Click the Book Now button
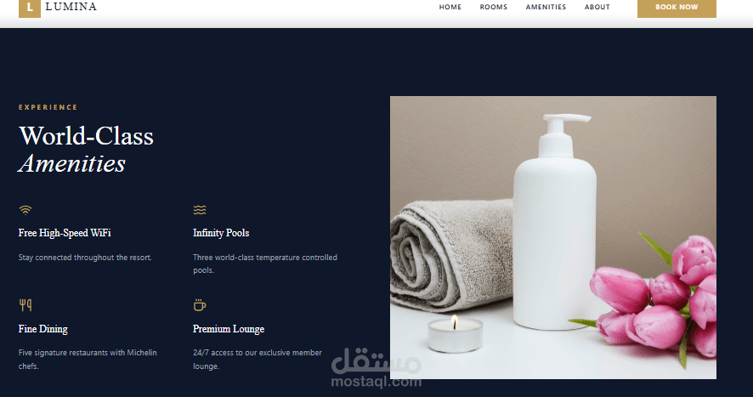 677,8
